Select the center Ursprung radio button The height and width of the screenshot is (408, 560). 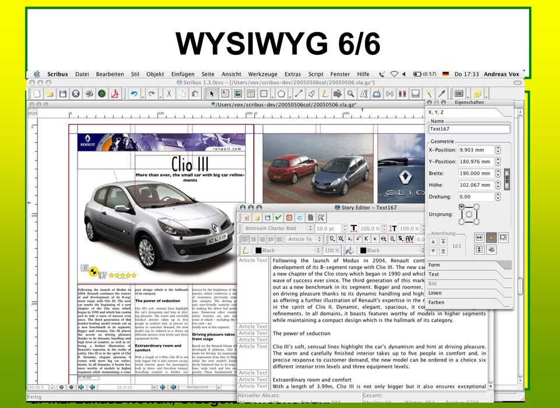click(469, 214)
